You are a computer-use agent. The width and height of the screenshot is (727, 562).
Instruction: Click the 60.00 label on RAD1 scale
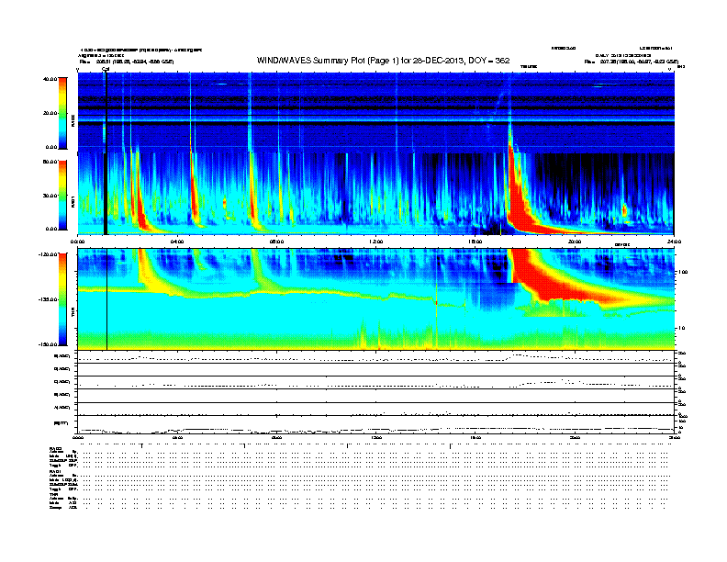[50, 162]
